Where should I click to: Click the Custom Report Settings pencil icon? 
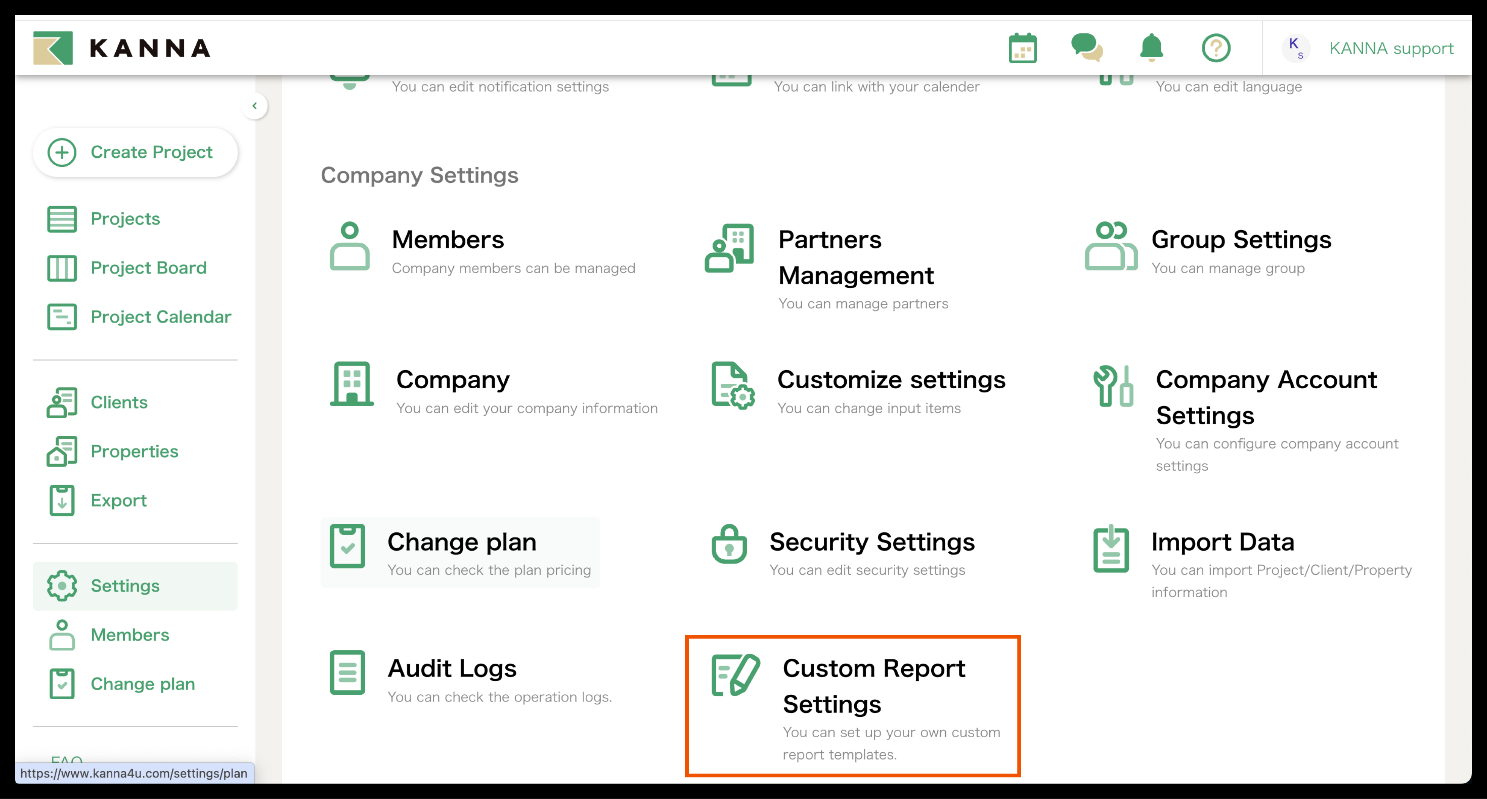[735, 674]
